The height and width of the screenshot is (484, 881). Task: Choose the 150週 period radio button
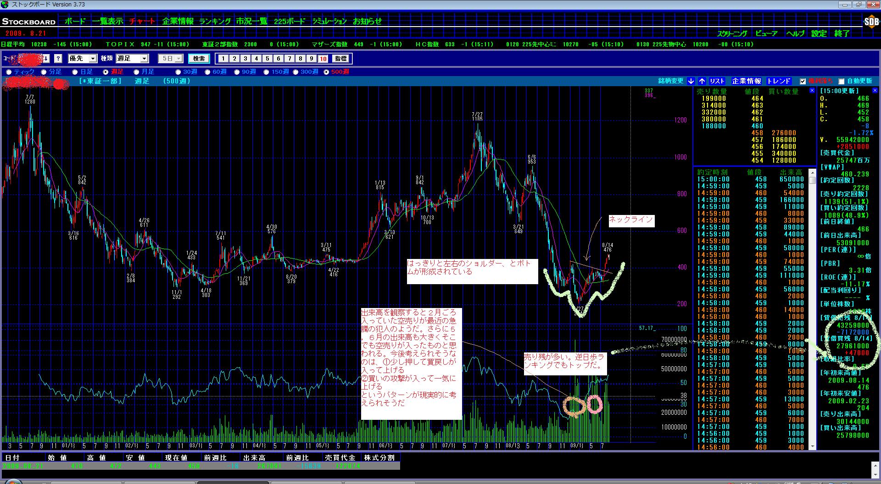pos(267,72)
